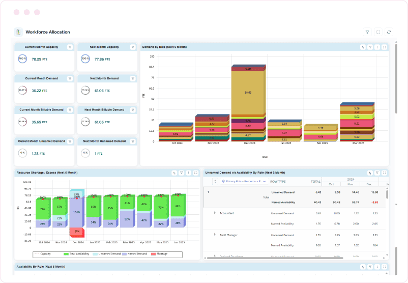Image resolution: width=408 pixels, height=283 pixels.
Task: Click sort icon in Unnamed Demand v/s Availability panel
Action: 370,173
